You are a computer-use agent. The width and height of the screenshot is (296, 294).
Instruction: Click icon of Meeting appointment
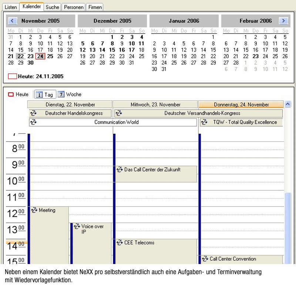34,210
